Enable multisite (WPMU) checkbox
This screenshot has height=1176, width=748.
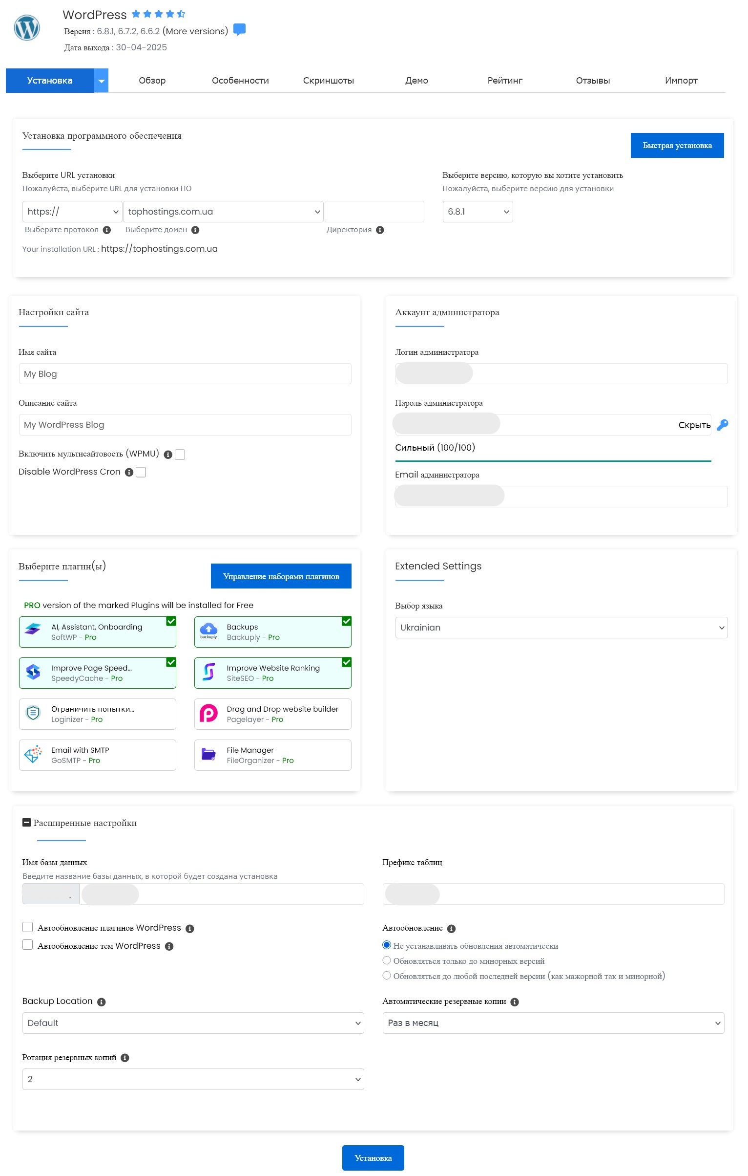coord(180,455)
